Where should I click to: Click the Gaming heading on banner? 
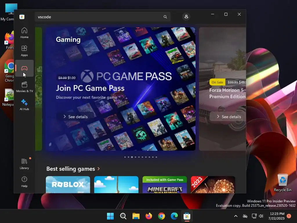(68, 39)
